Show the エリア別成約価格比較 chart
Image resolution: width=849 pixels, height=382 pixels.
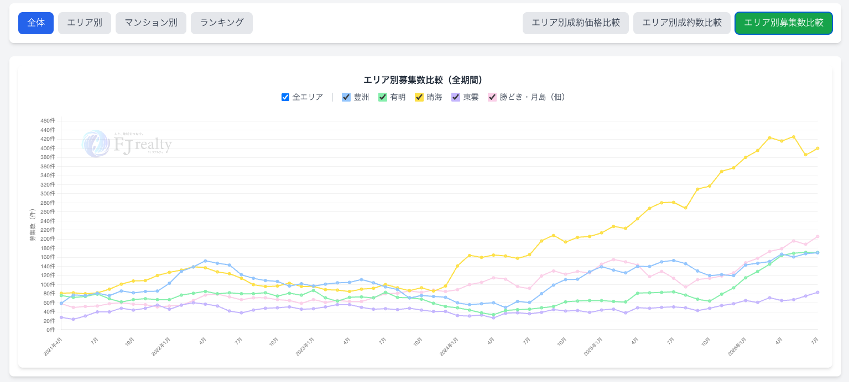pos(576,23)
